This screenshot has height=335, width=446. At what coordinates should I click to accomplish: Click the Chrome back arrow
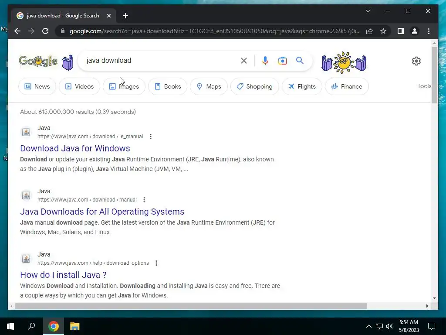click(x=17, y=31)
